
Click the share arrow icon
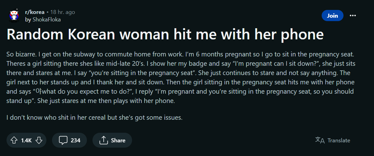pyautogui.click(x=103, y=140)
